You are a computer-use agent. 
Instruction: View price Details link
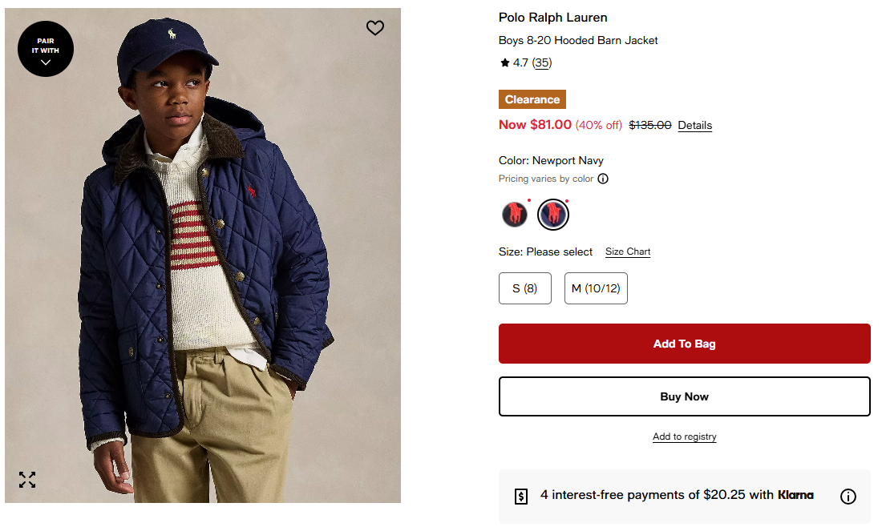(694, 125)
